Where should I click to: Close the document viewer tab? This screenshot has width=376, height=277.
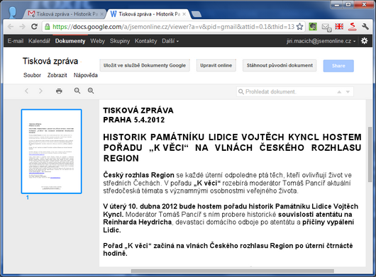pos(184,14)
